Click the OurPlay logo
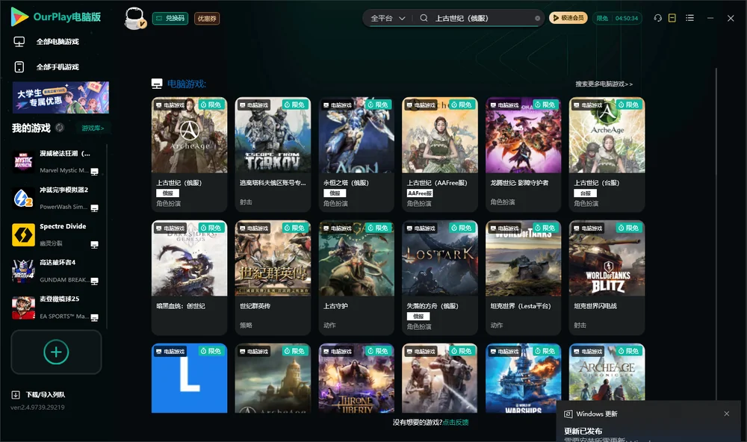The image size is (747, 442). (56, 17)
